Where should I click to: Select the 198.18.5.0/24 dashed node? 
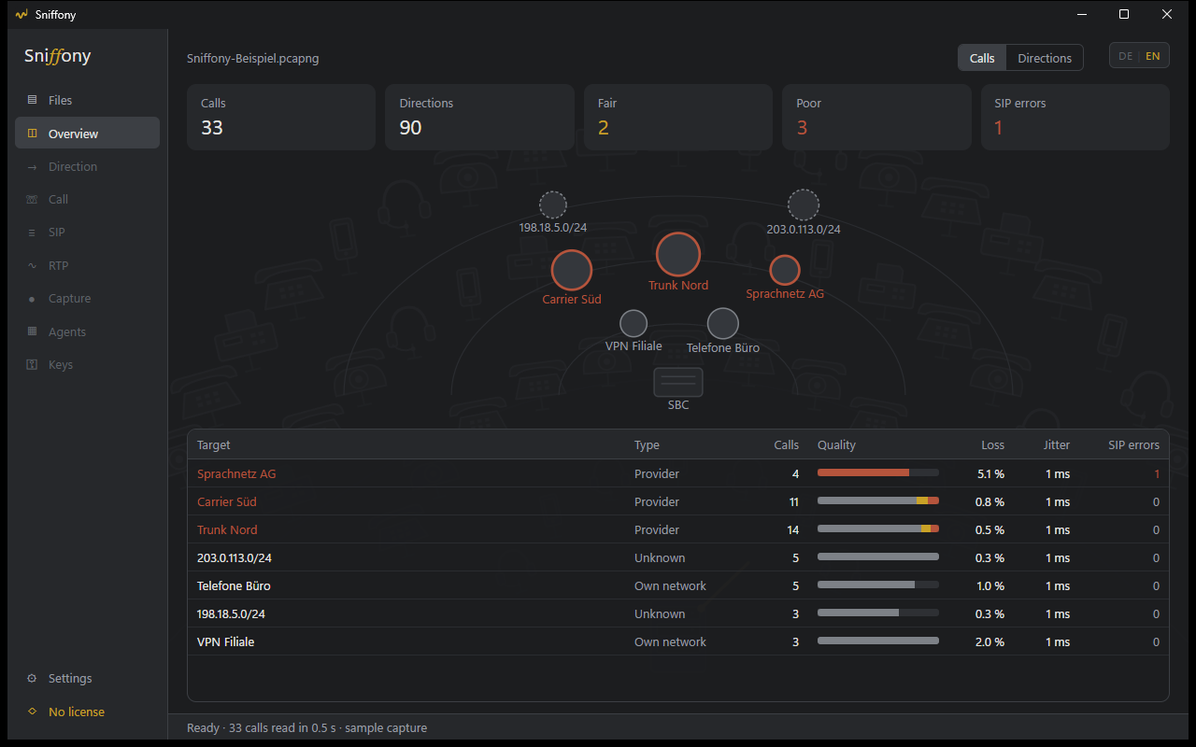click(553, 204)
